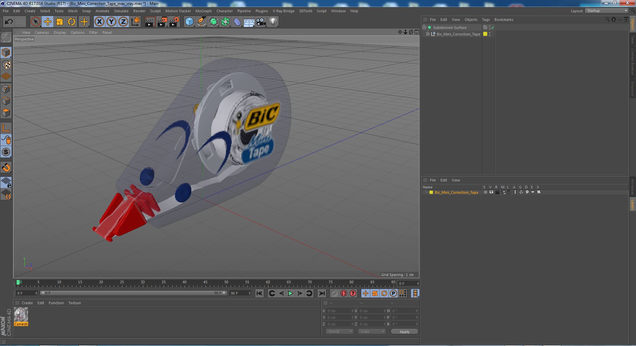Select the Live Selection tool
The height and width of the screenshot is (346, 636).
click(35, 22)
